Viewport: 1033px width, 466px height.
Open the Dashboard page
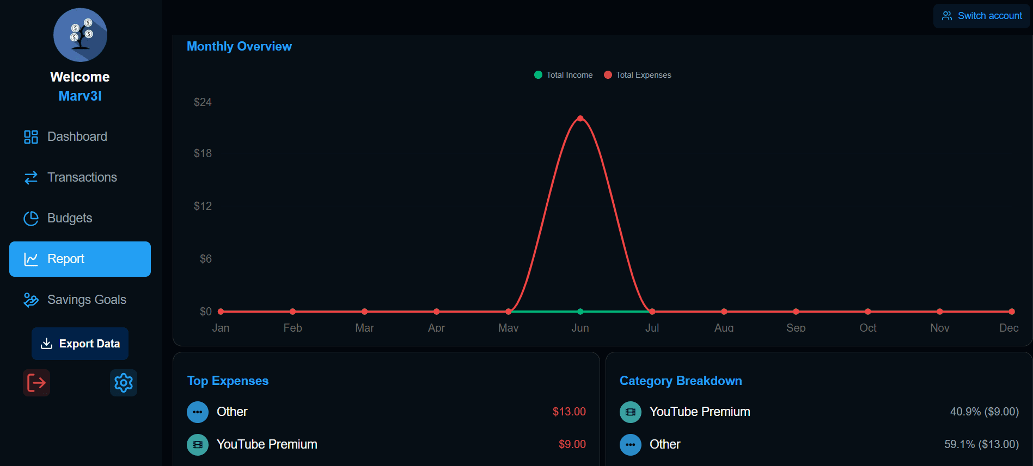pyautogui.click(x=80, y=136)
